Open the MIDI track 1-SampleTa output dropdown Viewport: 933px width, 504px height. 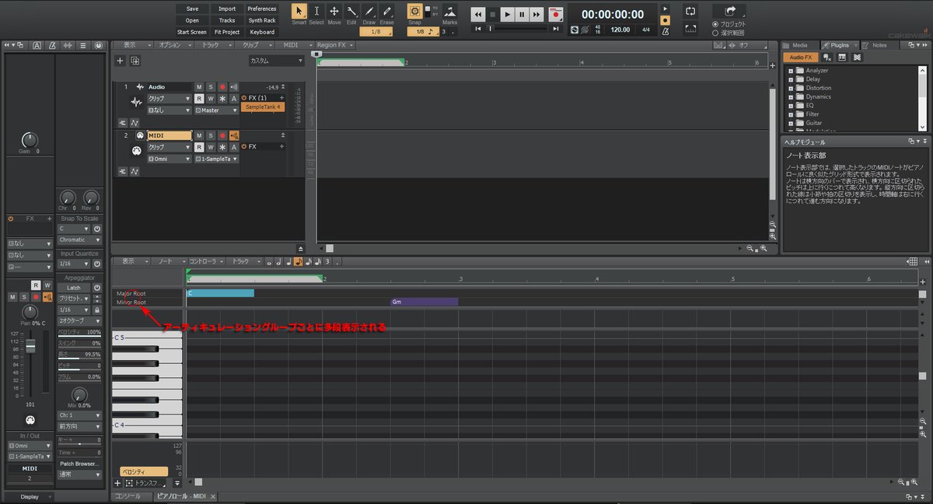point(216,159)
